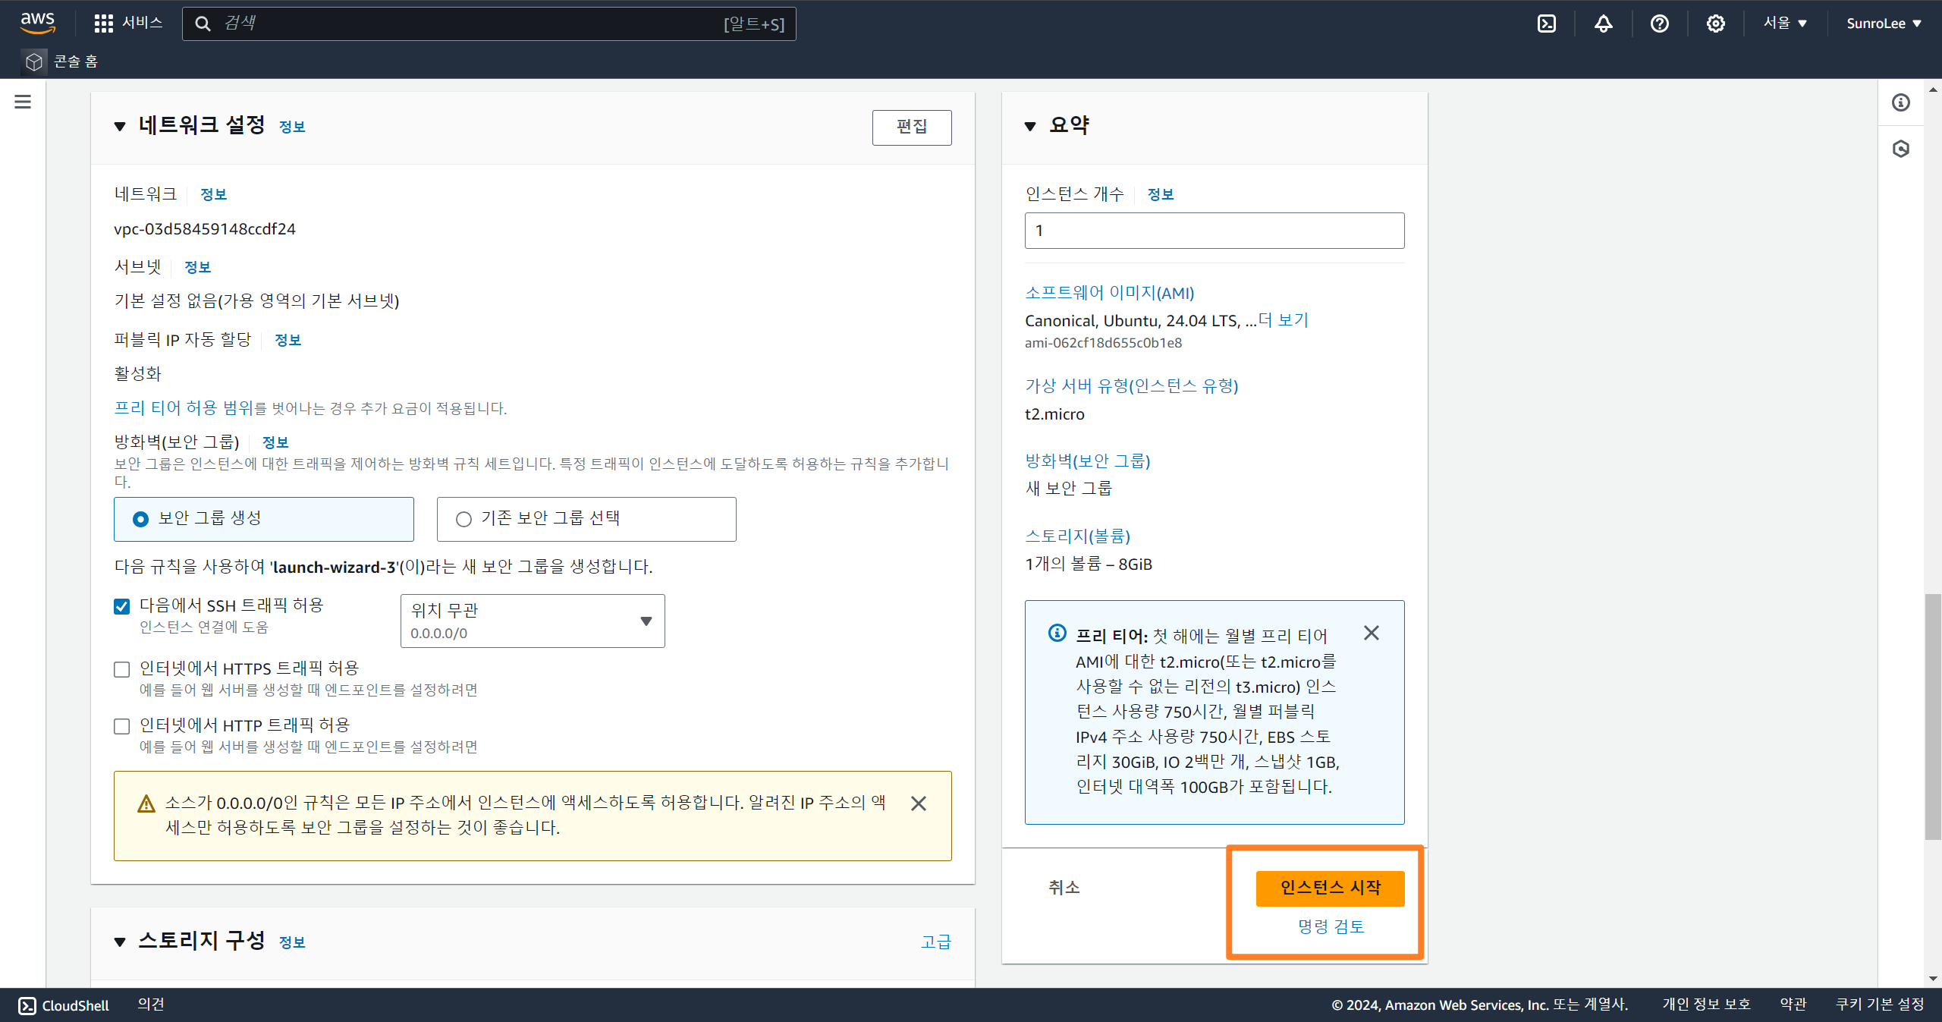Click the AWS logo
Image resolution: width=1942 pixels, height=1022 pixels.
pyautogui.click(x=37, y=23)
